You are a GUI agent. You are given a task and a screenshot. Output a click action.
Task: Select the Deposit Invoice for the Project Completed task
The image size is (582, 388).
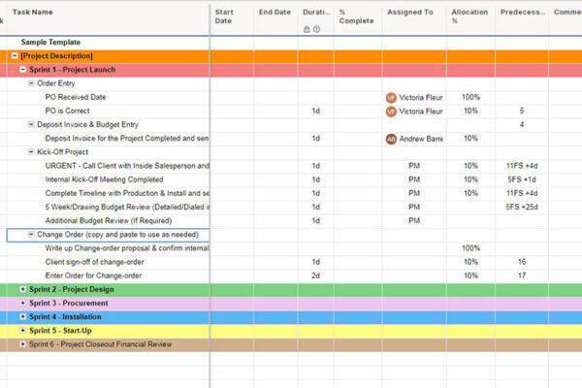click(126, 138)
